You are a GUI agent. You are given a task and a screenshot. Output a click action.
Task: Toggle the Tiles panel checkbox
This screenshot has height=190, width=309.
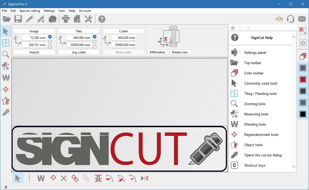94,47
